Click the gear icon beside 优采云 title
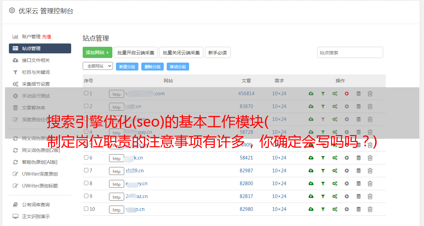The height and width of the screenshot is (226, 424). (x=12, y=11)
